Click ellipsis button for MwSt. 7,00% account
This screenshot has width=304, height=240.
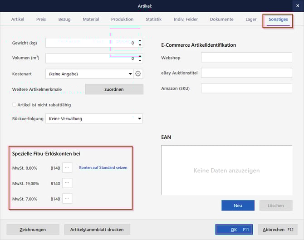(x=67, y=198)
